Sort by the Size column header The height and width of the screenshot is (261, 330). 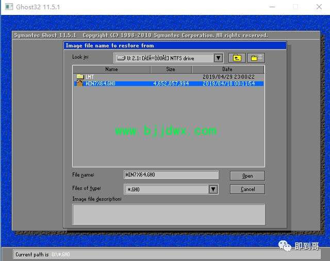tap(171, 69)
